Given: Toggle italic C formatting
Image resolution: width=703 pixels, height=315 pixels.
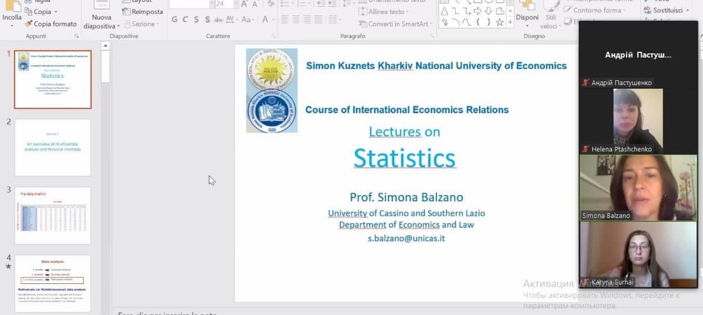Looking at the screenshot, I should (186, 19).
